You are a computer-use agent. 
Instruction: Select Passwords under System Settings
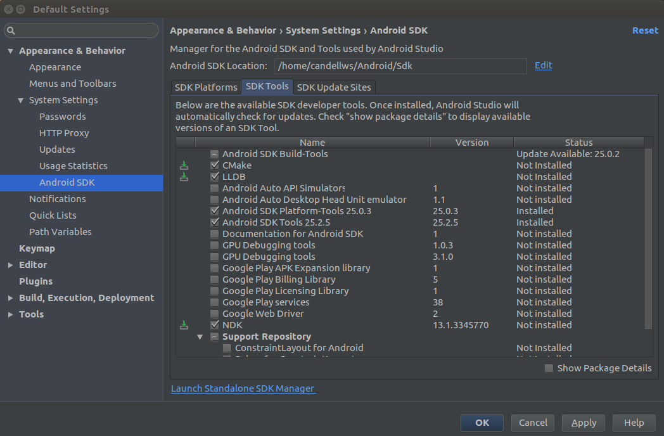coord(63,117)
